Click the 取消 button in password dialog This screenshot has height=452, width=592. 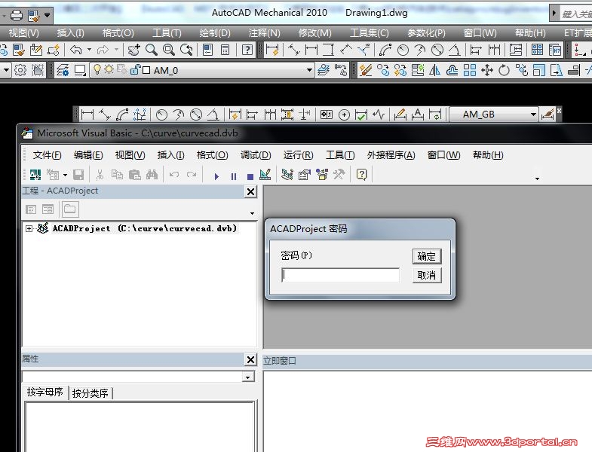point(427,276)
